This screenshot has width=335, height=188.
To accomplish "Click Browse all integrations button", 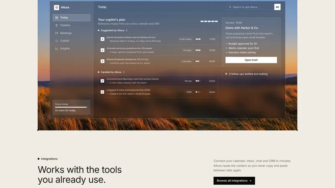I will click(234, 180).
